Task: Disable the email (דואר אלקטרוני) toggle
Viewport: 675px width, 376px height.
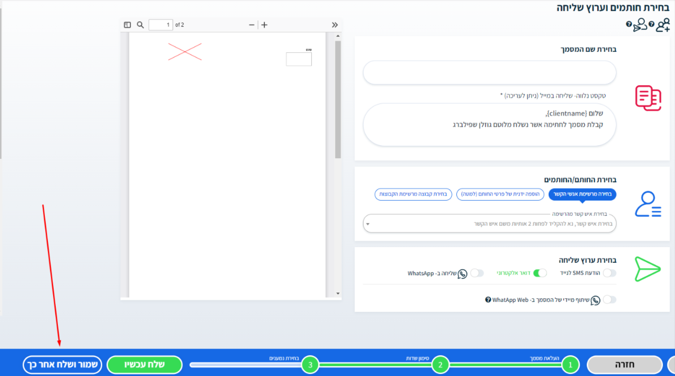Action: 540,273
